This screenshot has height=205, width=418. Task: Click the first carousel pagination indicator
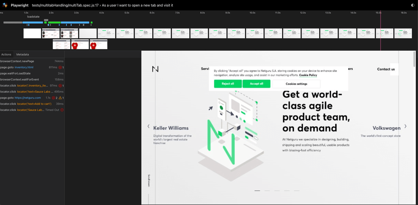coord(257,190)
